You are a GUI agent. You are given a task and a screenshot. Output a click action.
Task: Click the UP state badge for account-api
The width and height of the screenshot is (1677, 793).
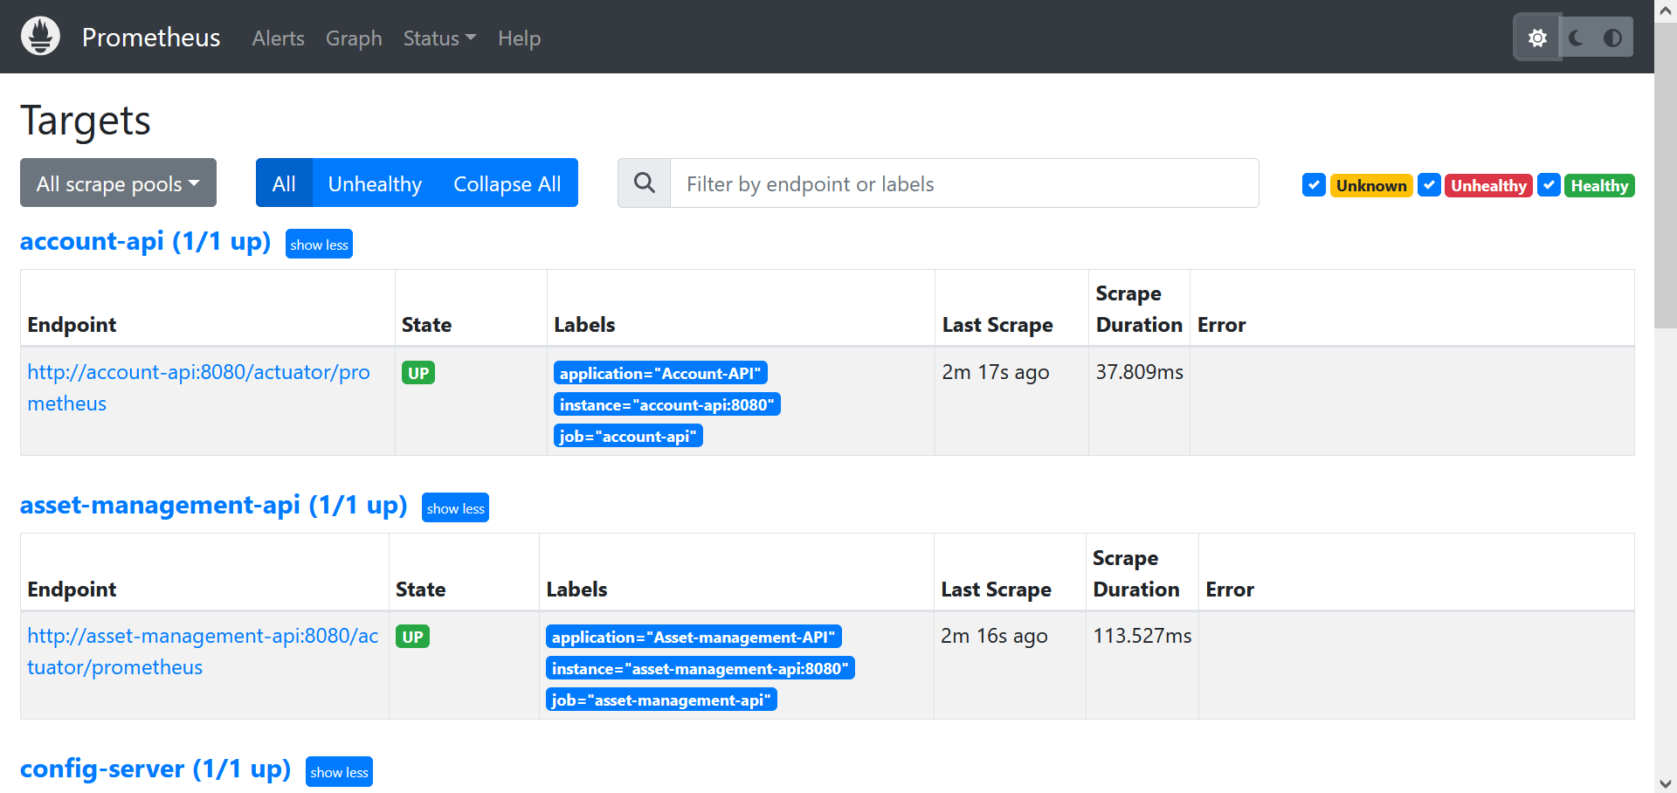click(x=418, y=373)
